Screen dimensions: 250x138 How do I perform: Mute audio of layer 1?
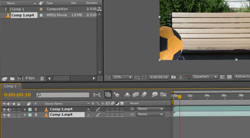pyautogui.click(x=9, y=110)
